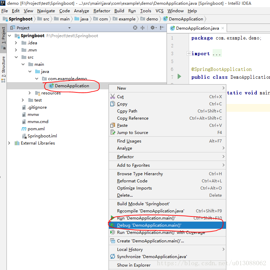Image resolution: width=270 pixels, height=270 pixels.
Task: Click the green run gutter arrow on line 7
Action: coord(179,76)
